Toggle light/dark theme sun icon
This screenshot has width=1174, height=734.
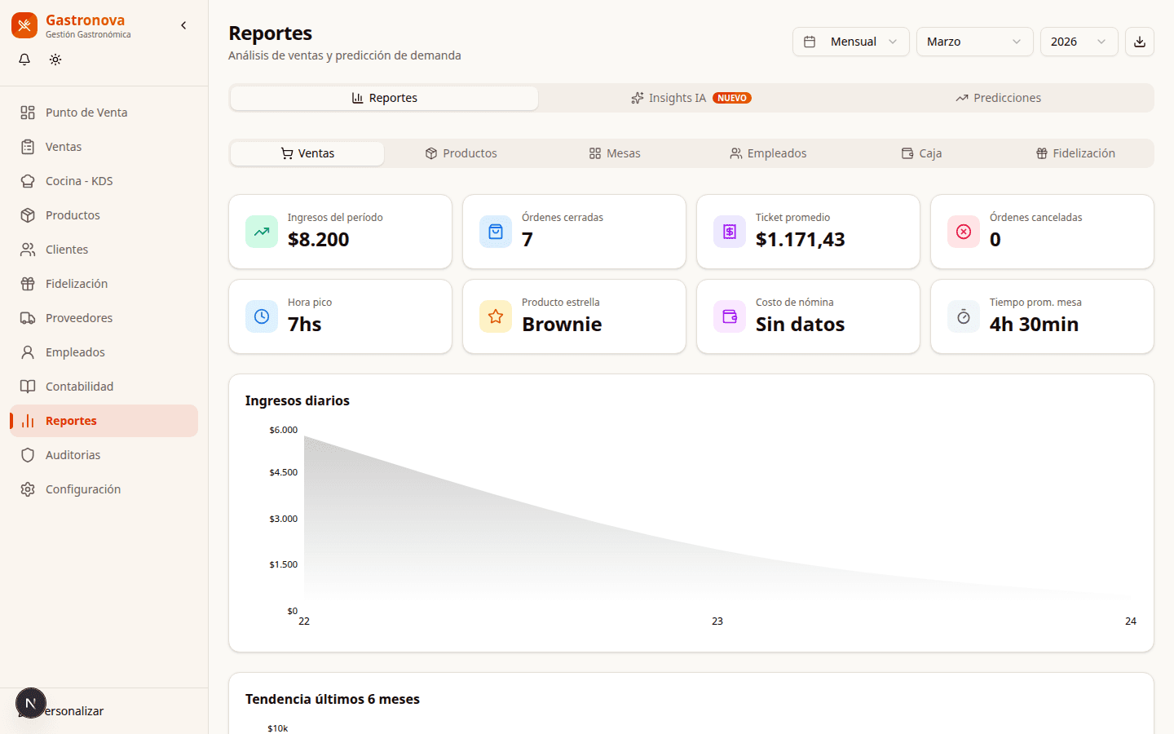pyautogui.click(x=55, y=60)
